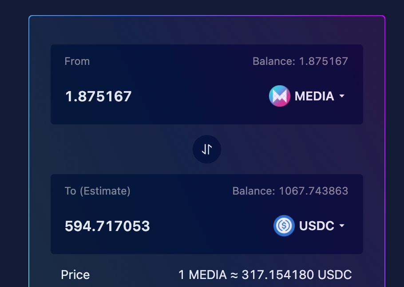The height and width of the screenshot is (287, 404).
Task: Click the 317.154180 price value
Action: pos(278,275)
